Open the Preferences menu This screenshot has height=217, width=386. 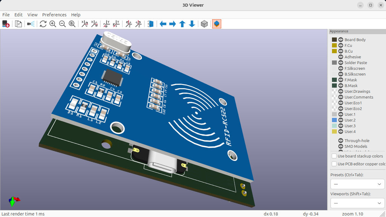click(54, 15)
